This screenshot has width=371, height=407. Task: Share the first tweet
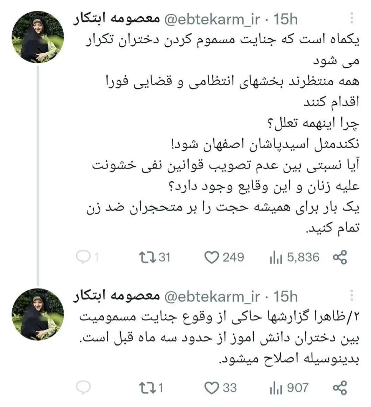point(340,257)
